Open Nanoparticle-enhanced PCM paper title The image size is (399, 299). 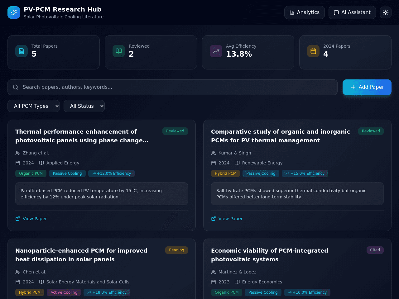point(81,255)
